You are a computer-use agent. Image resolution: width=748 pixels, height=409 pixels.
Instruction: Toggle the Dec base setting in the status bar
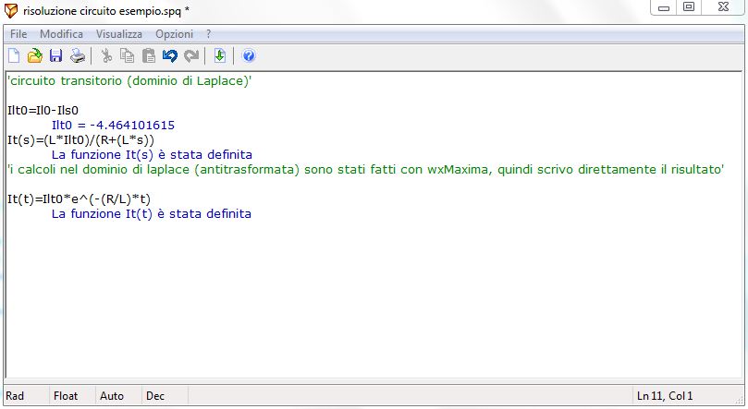click(155, 396)
